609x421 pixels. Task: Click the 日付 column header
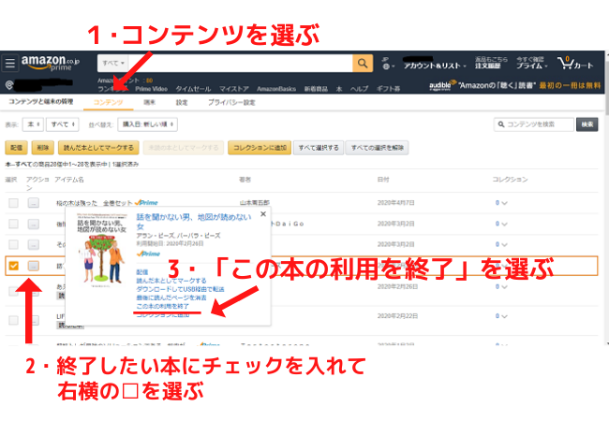tap(383, 180)
